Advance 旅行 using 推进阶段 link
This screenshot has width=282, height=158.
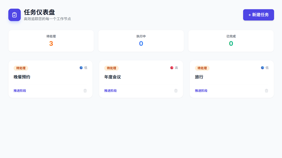tap(201, 91)
